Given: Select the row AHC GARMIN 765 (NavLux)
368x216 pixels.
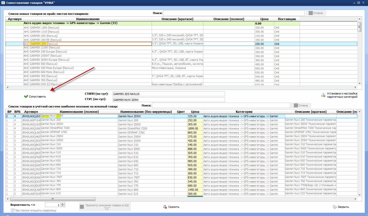Looking at the screenshot, I should coord(181,80).
